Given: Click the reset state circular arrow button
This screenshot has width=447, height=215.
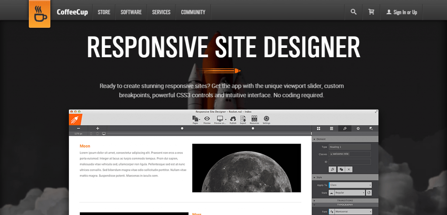Looking at the screenshot, I should [x=369, y=193].
